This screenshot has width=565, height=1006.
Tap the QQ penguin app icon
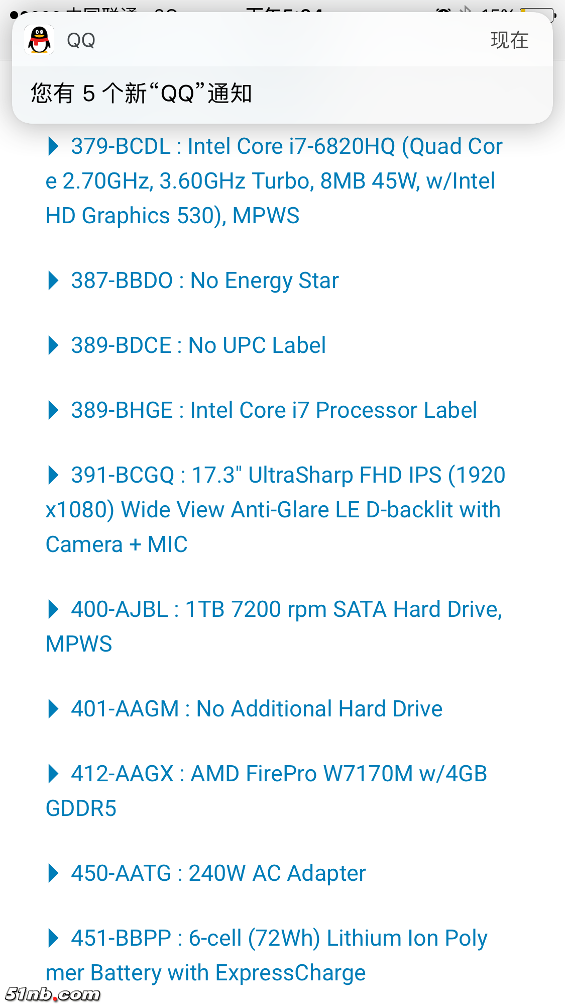click(39, 40)
